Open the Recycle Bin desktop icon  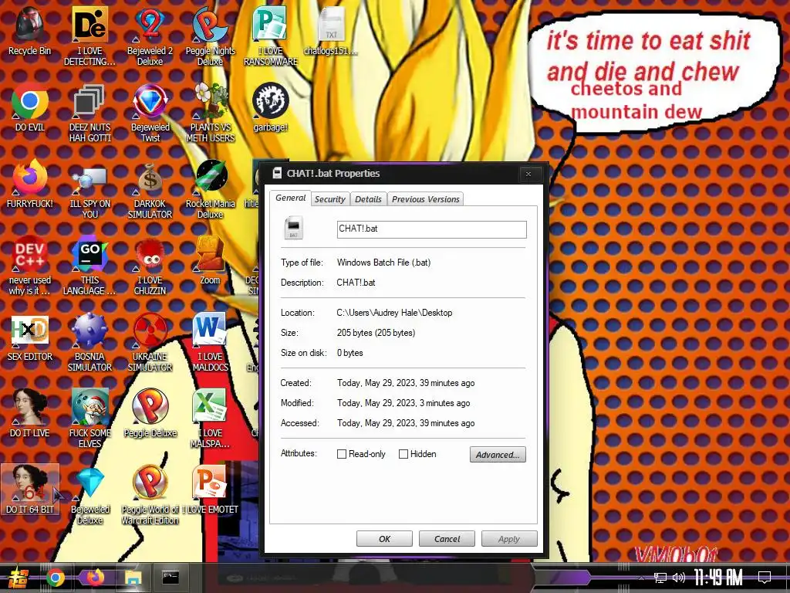(x=30, y=31)
